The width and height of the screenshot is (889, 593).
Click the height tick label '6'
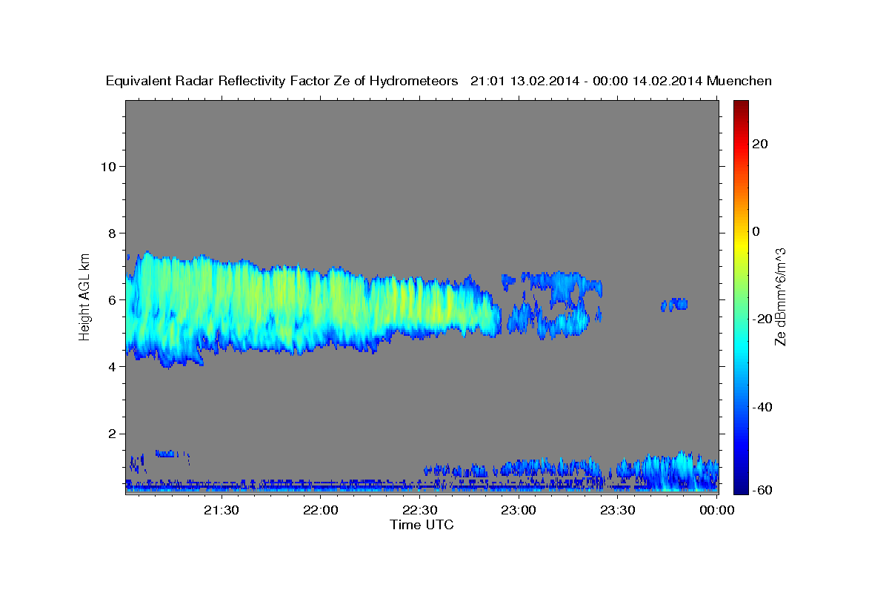pos(111,300)
